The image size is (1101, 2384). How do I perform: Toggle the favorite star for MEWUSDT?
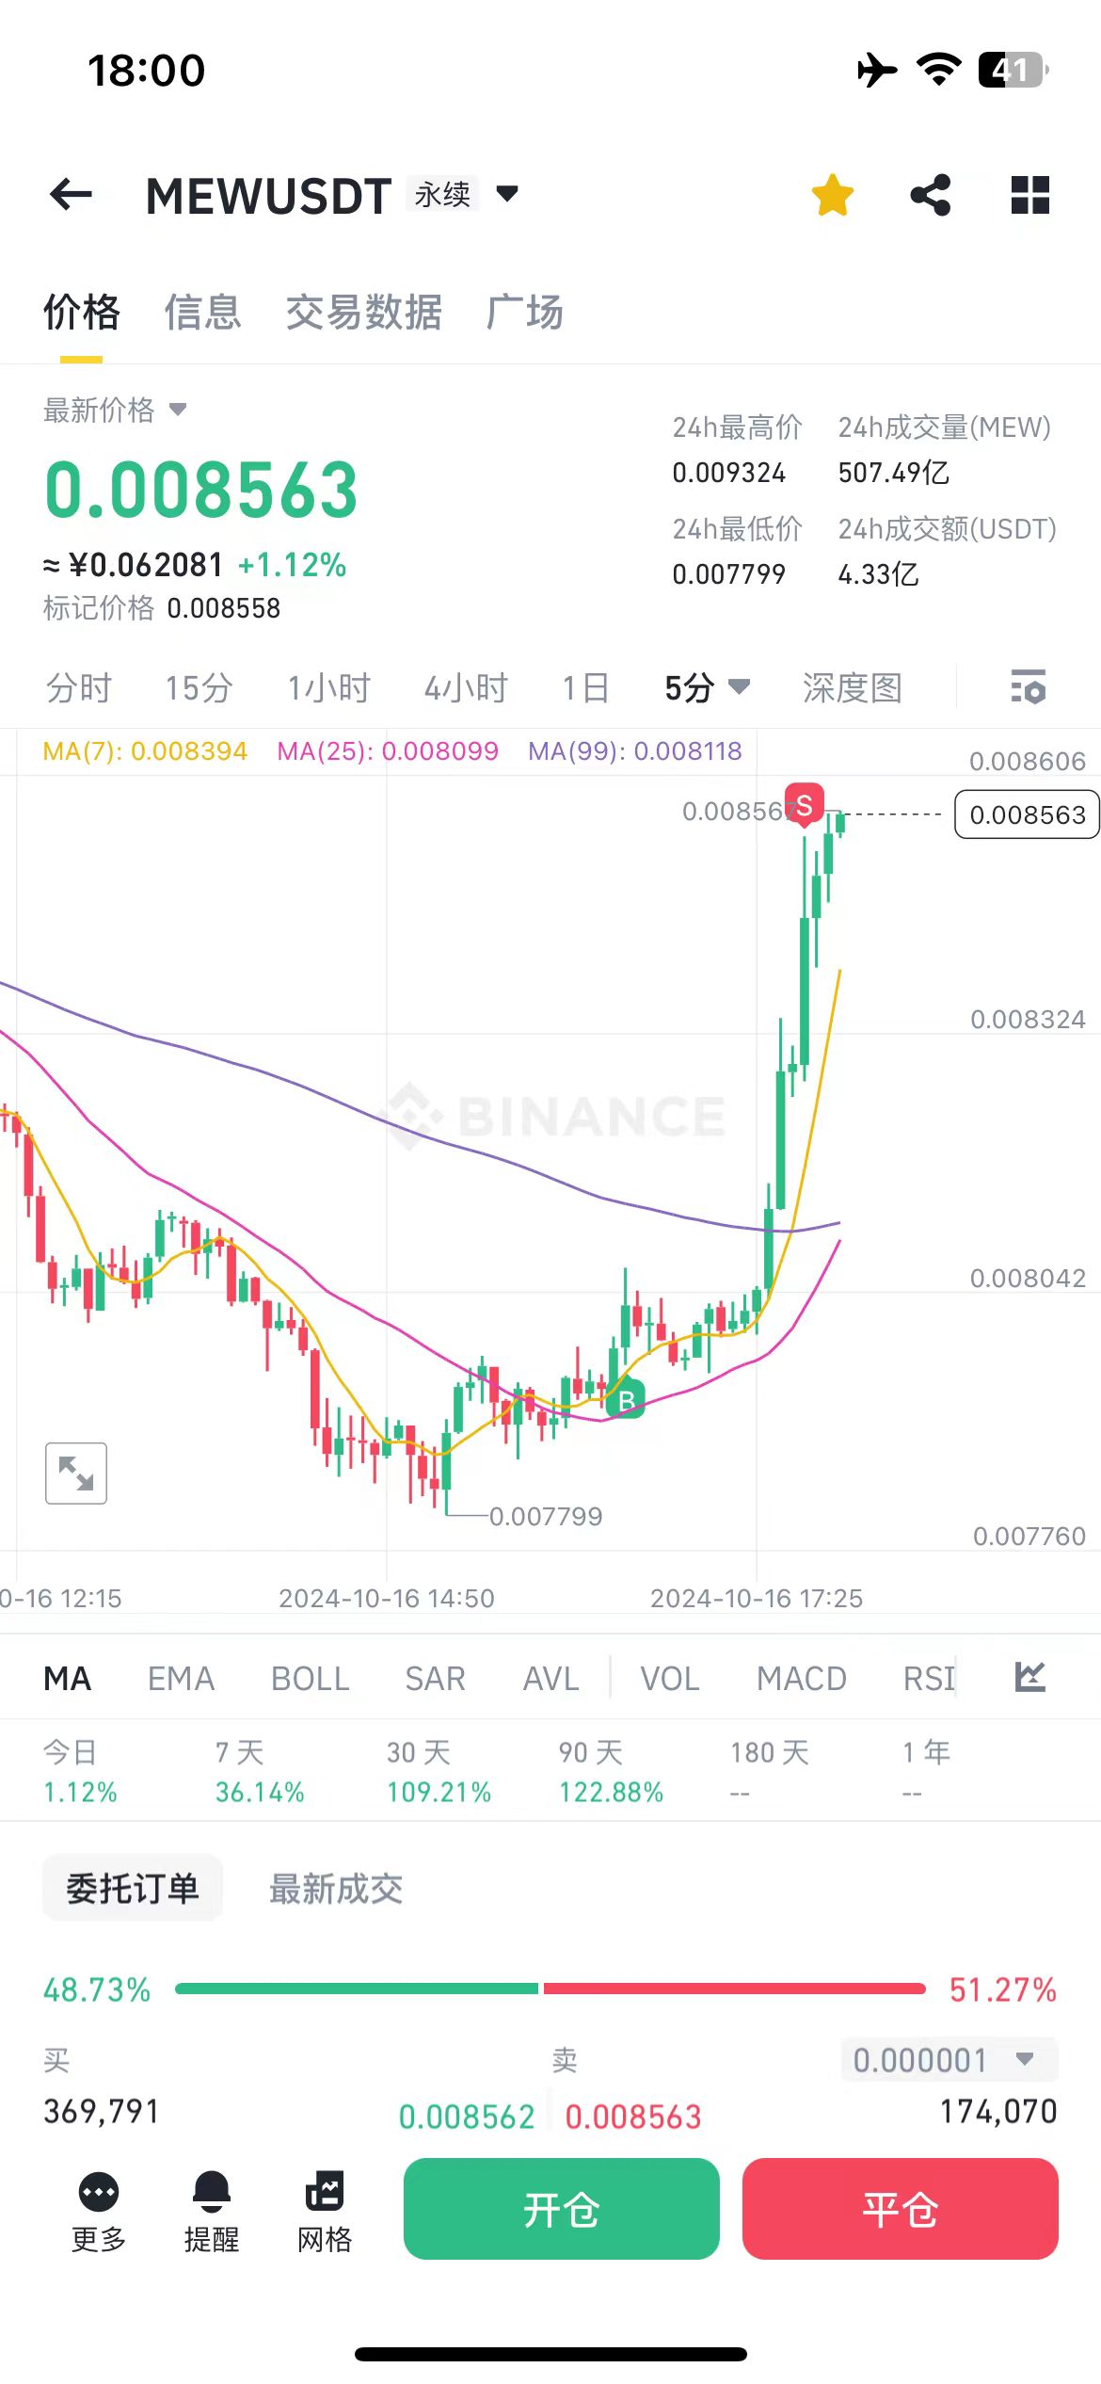[x=833, y=195]
